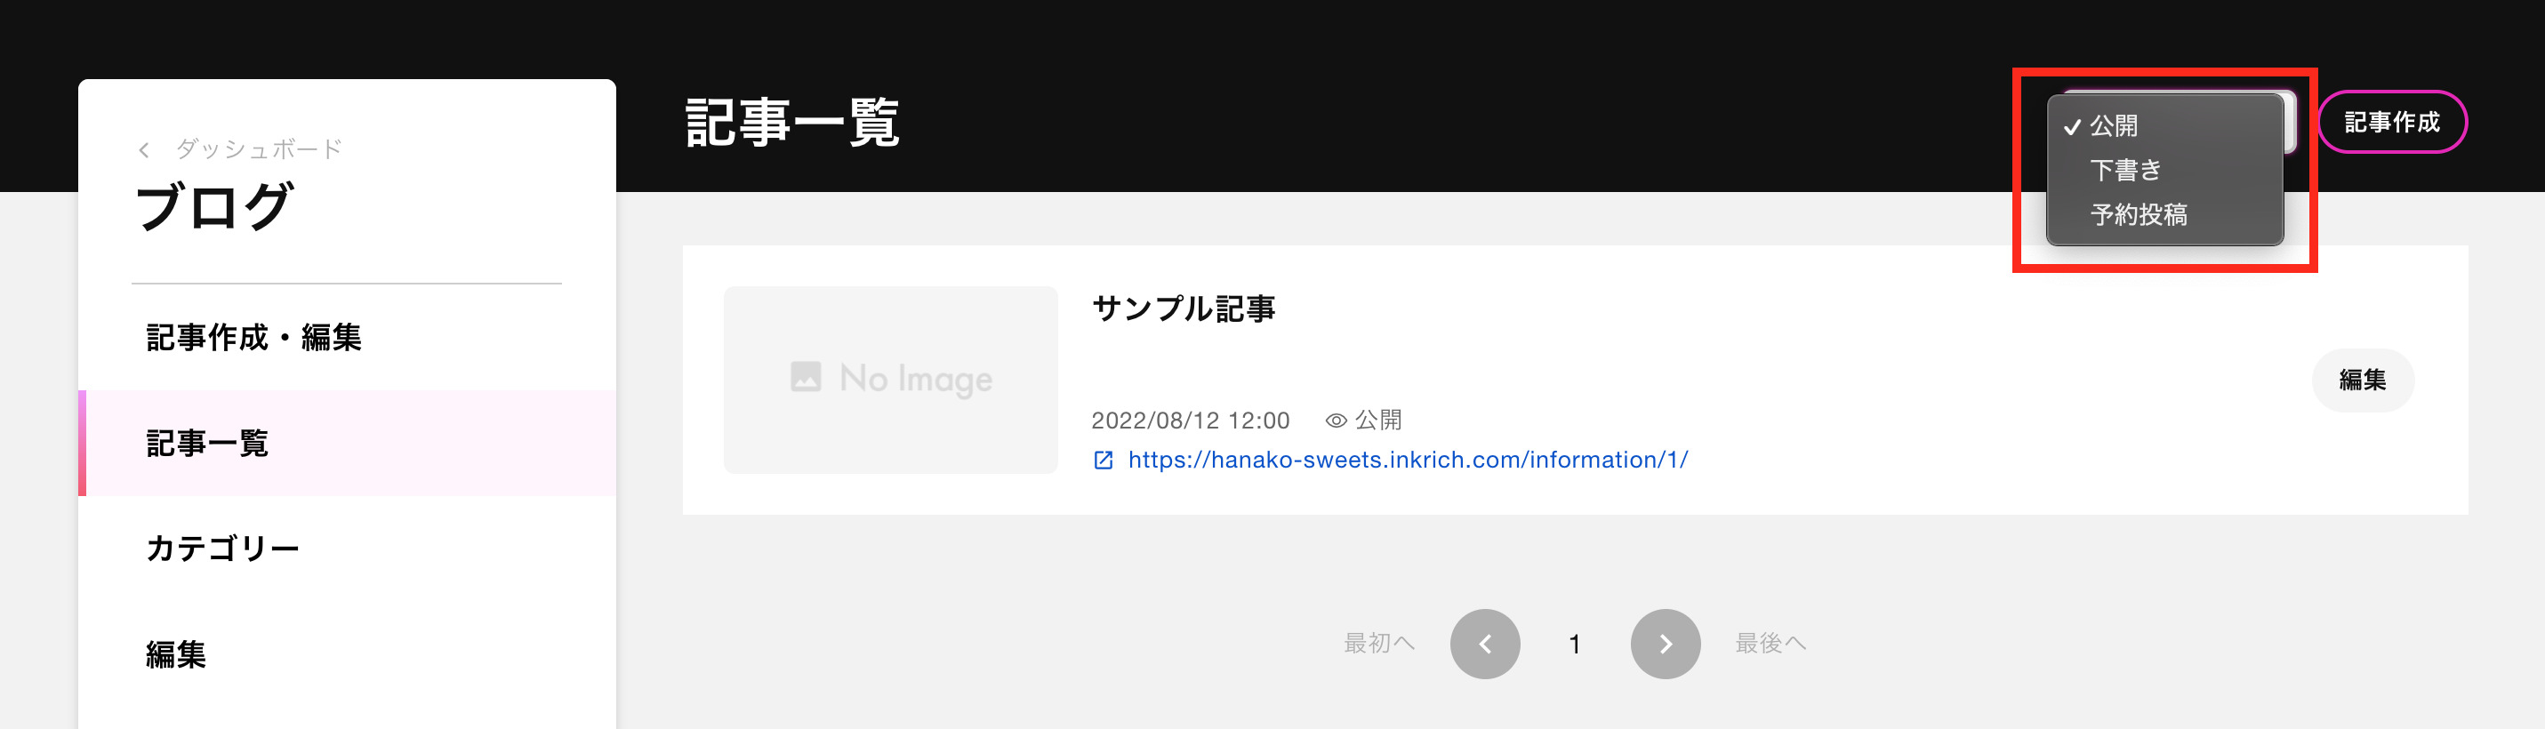Click the eye icon next to 公開 status
This screenshot has height=729, width=2545.
(x=1336, y=421)
